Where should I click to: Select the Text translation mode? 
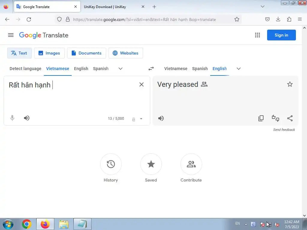[19, 53]
